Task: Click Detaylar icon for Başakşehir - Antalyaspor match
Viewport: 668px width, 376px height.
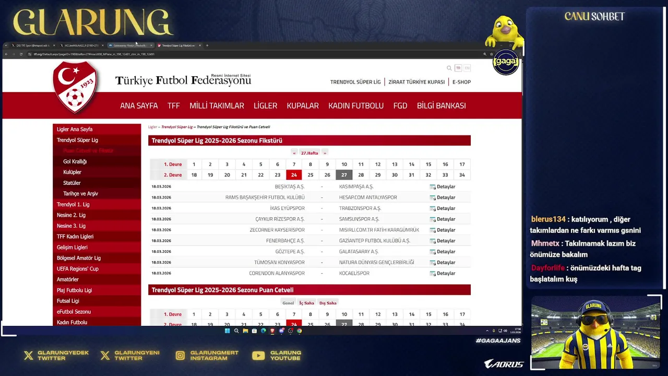Action: click(433, 197)
